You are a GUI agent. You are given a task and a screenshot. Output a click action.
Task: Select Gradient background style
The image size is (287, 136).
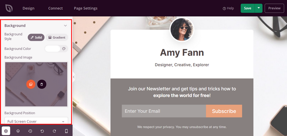click(57, 37)
